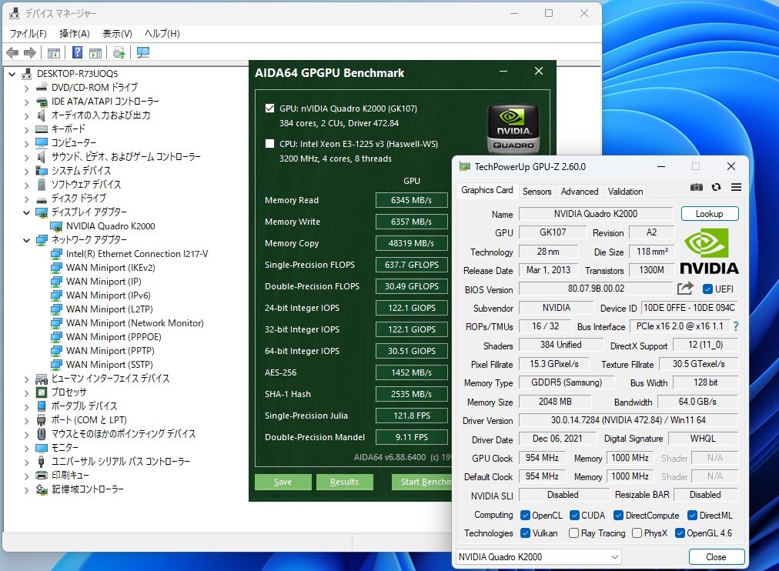779x571 pixels.
Task: Click the show/hide console tree toolbar icon
Action: pyautogui.click(x=54, y=52)
